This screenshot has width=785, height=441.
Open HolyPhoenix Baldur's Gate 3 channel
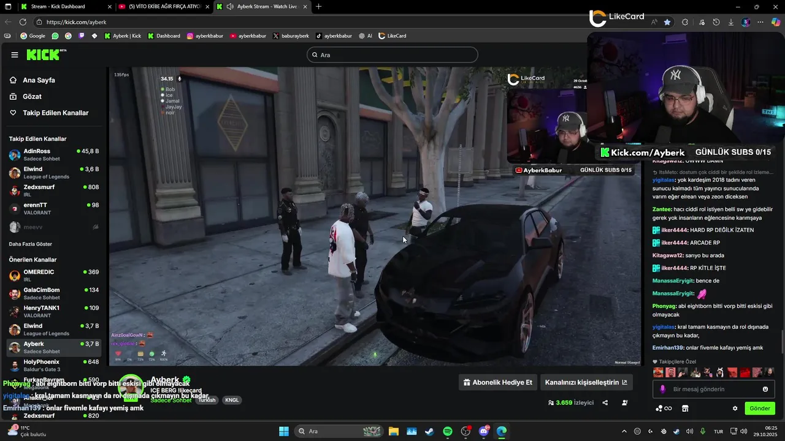(x=54, y=365)
